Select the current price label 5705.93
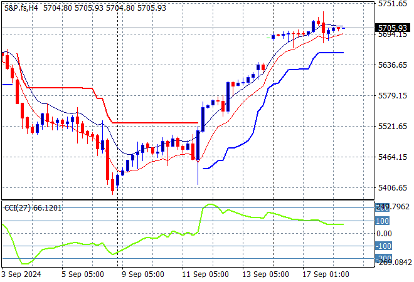414x282 pixels. (392, 28)
